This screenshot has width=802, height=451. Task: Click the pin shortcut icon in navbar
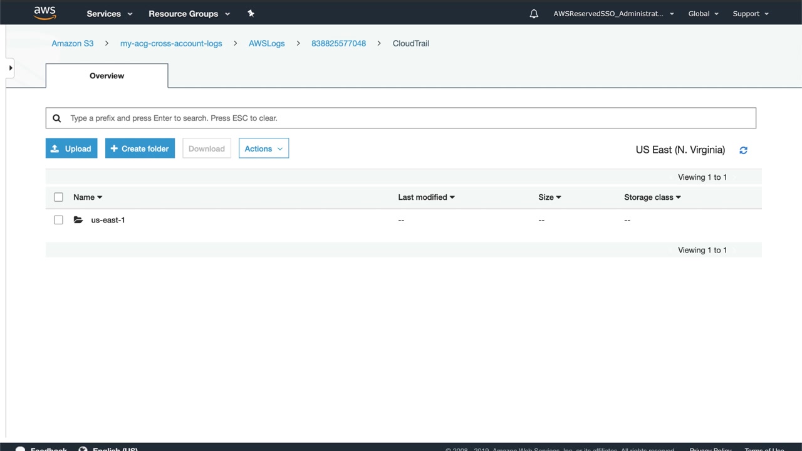(251, 13)
